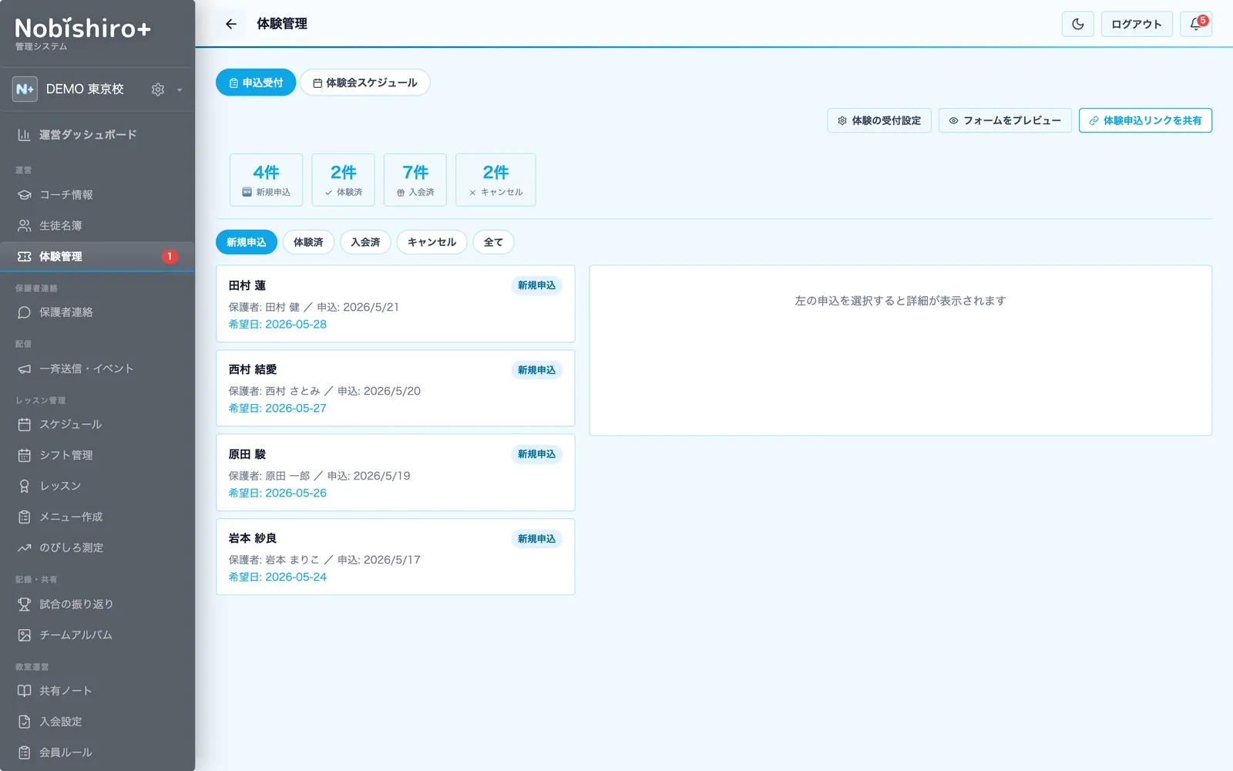Open 共有ノート in sidebar
The image size is (1233, 771).
(x=97, y=691)
